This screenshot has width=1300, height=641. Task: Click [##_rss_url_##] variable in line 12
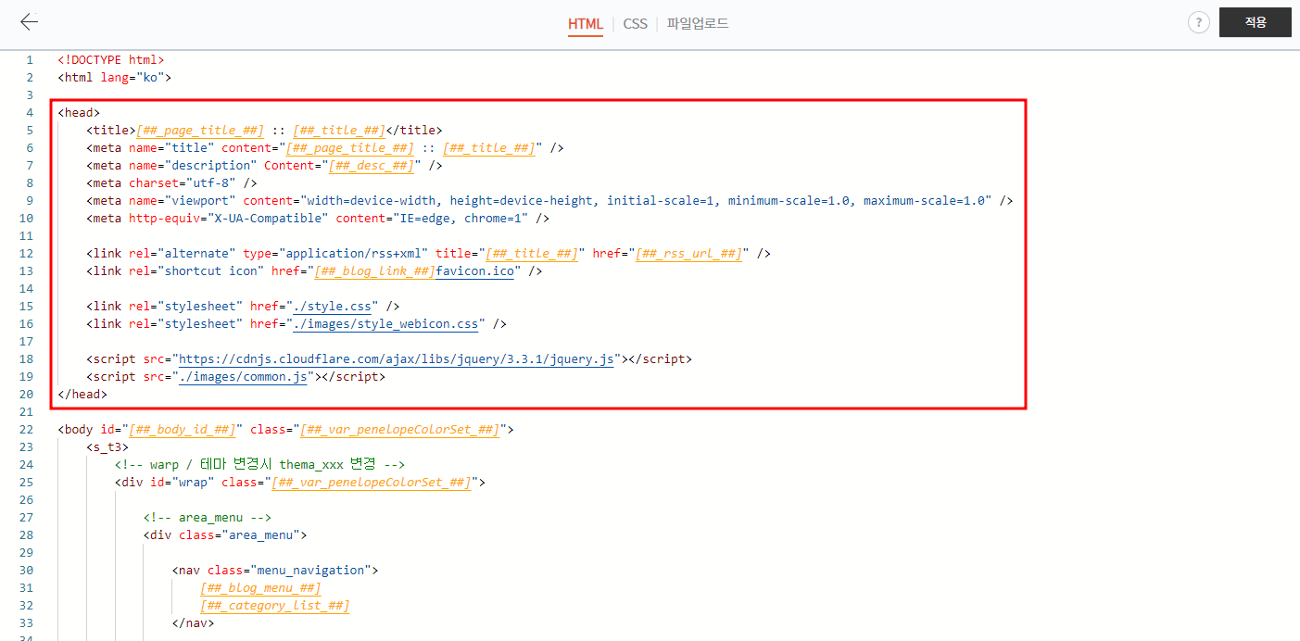(x=688, y=254)
